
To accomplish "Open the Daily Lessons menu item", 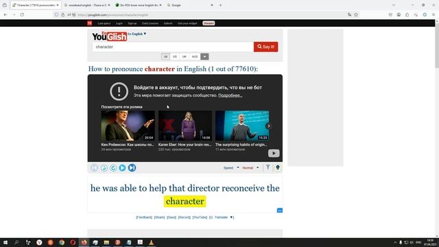I will [150, 23].
